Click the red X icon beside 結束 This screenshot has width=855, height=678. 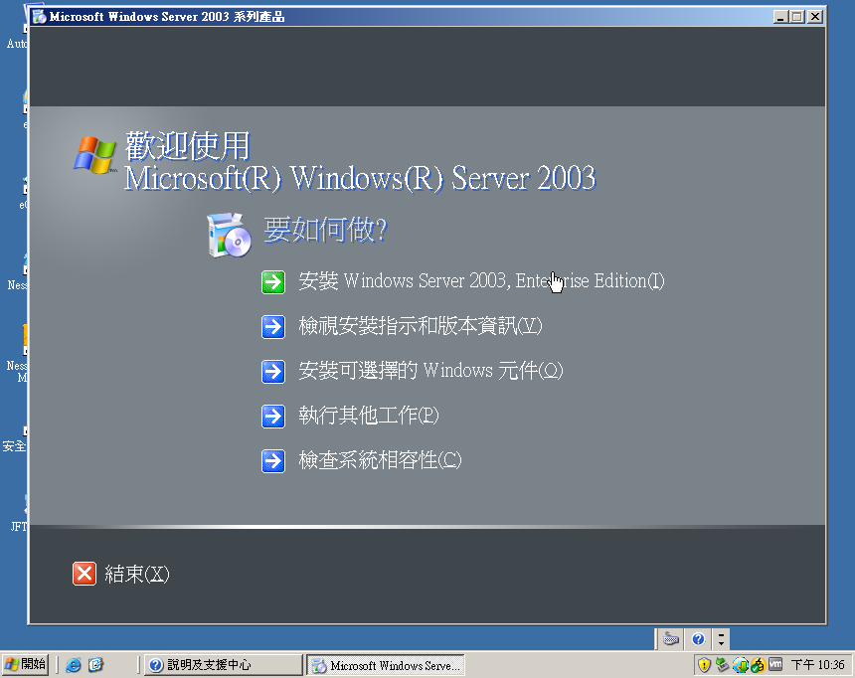click(85, 574)
